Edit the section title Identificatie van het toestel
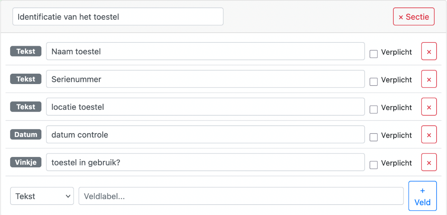This screenshot has height=215, width=447. pyautogui.click(x=118, y=16)
